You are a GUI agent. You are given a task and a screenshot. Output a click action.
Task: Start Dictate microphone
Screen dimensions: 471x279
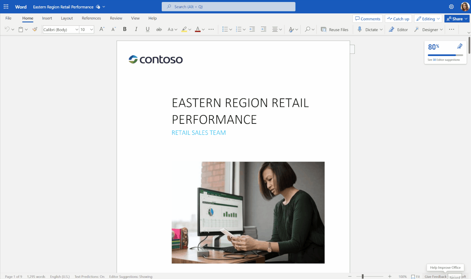[x=360, y=29]
